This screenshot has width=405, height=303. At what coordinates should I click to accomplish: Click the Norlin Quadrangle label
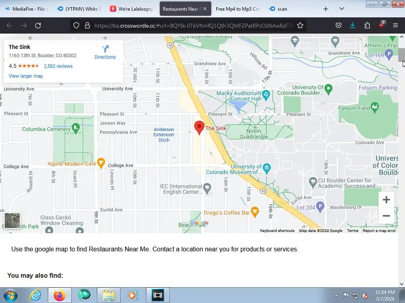254,134
